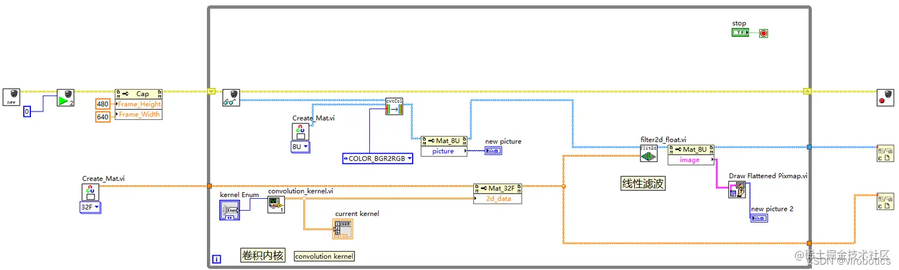
Task: Click the start capture VI icon
Action: pos(66,97)
